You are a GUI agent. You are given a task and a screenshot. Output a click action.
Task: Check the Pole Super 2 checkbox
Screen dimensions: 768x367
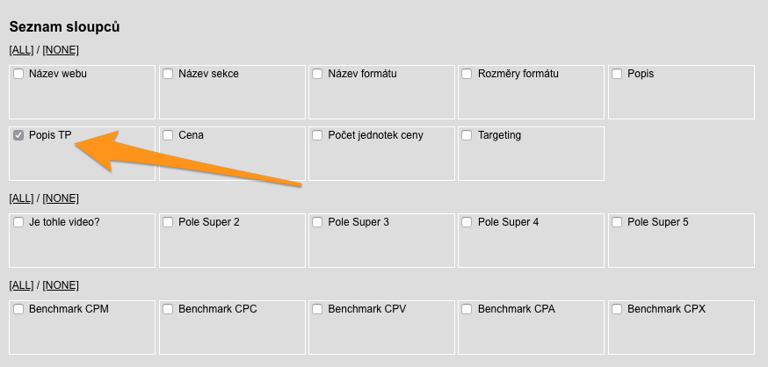tap(168, 223)
